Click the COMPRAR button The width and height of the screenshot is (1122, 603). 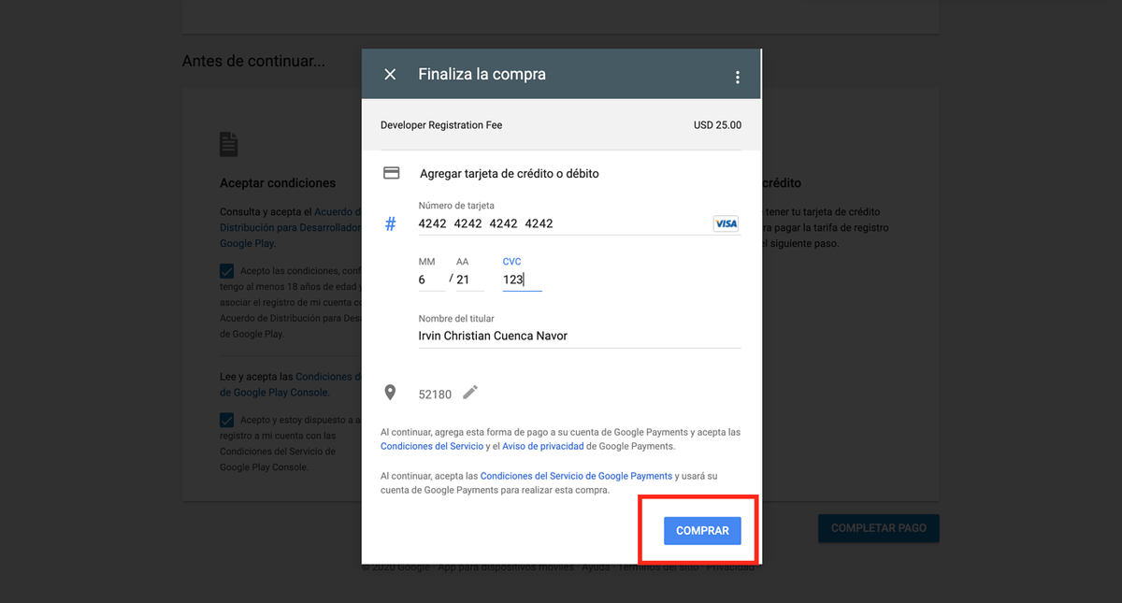click(702, 530)
